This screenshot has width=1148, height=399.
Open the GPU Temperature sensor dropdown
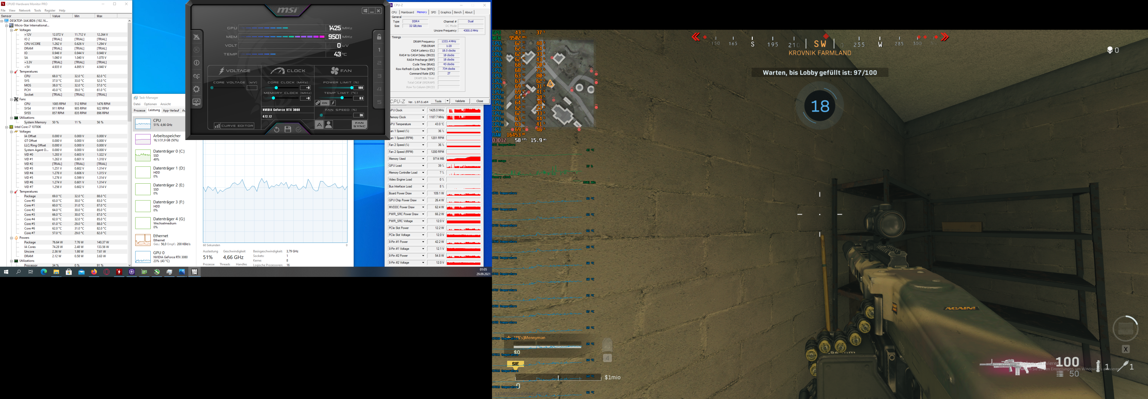[423, 124]
